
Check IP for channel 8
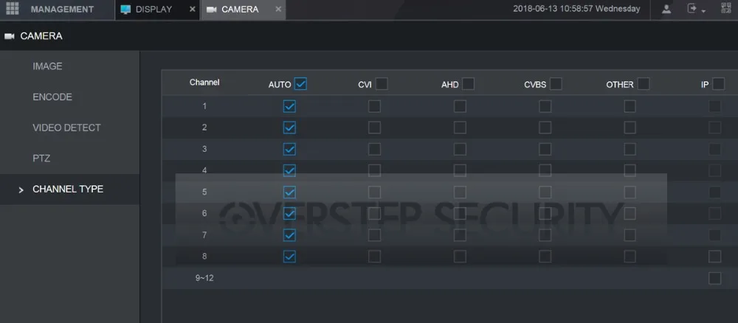(714, 256)
